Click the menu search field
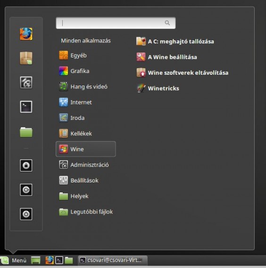The image size is (266, 268). (116, 23)
